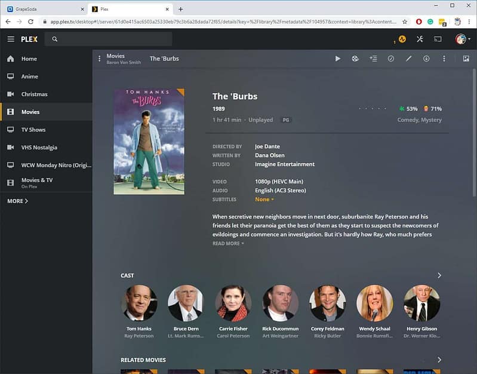Open server settings wrench icon
The image size is (477, 374).
click(x=420, y=39)
